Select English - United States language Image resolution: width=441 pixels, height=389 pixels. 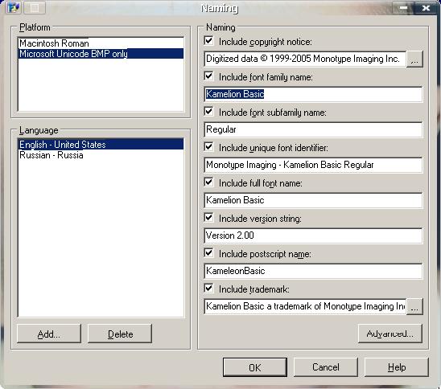coord(101,145)
